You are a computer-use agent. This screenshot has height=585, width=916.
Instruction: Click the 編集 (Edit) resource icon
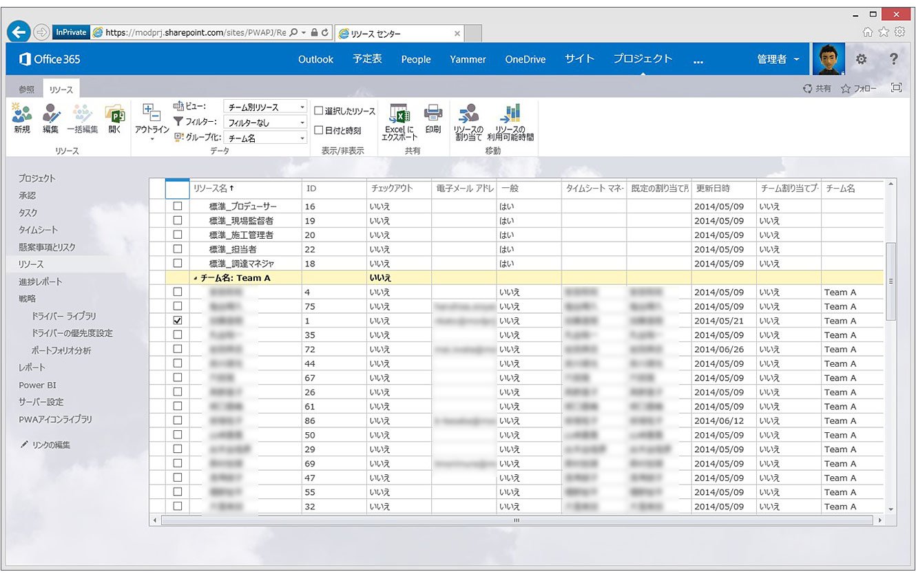(50, 114)
